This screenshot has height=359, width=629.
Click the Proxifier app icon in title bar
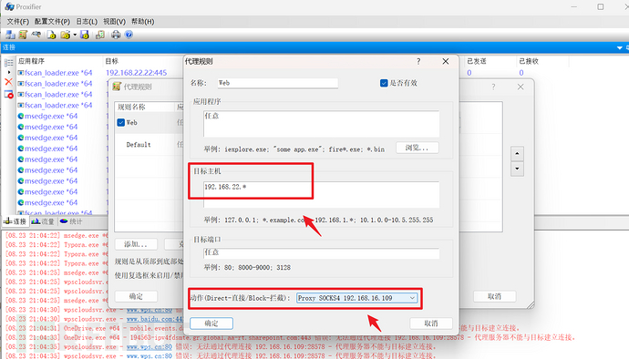click(9, 6)
